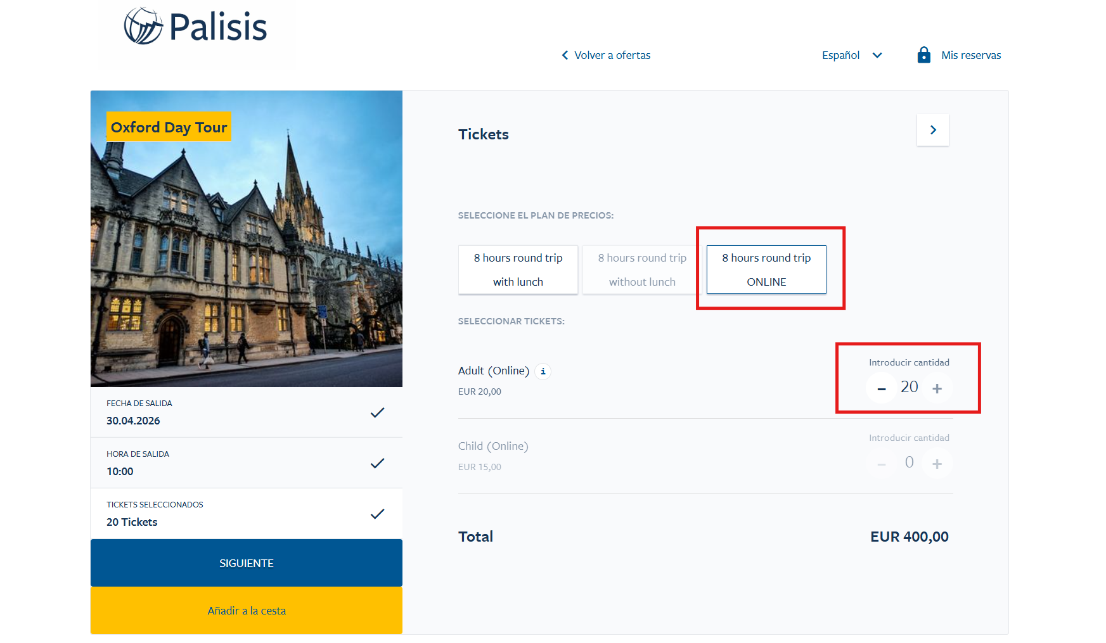Open Hora de salida 10:00 step
The image size is (1106, 643).
[247, 463]
